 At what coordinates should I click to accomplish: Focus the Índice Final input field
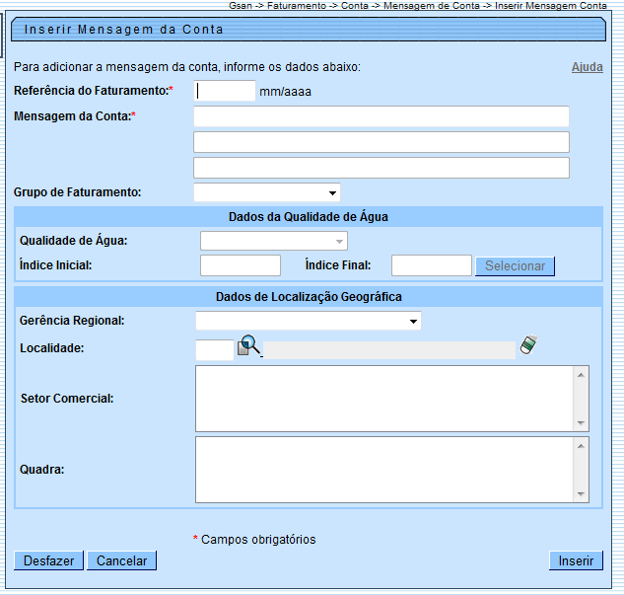[431, 265]
